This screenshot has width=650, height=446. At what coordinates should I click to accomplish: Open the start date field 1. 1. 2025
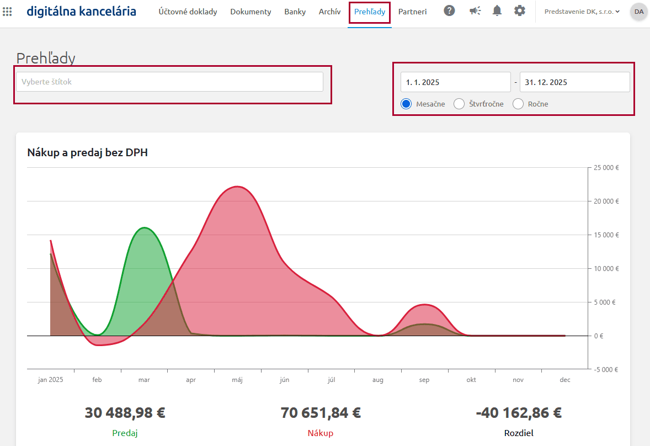(x=455, y=82)
